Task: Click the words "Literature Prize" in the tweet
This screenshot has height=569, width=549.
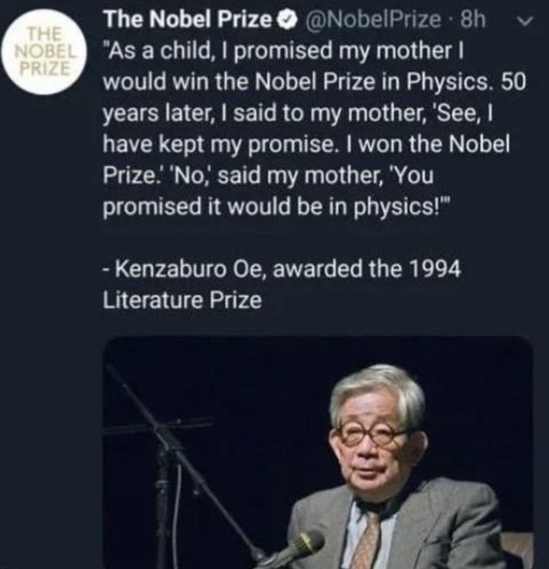Action: (182, 301)
